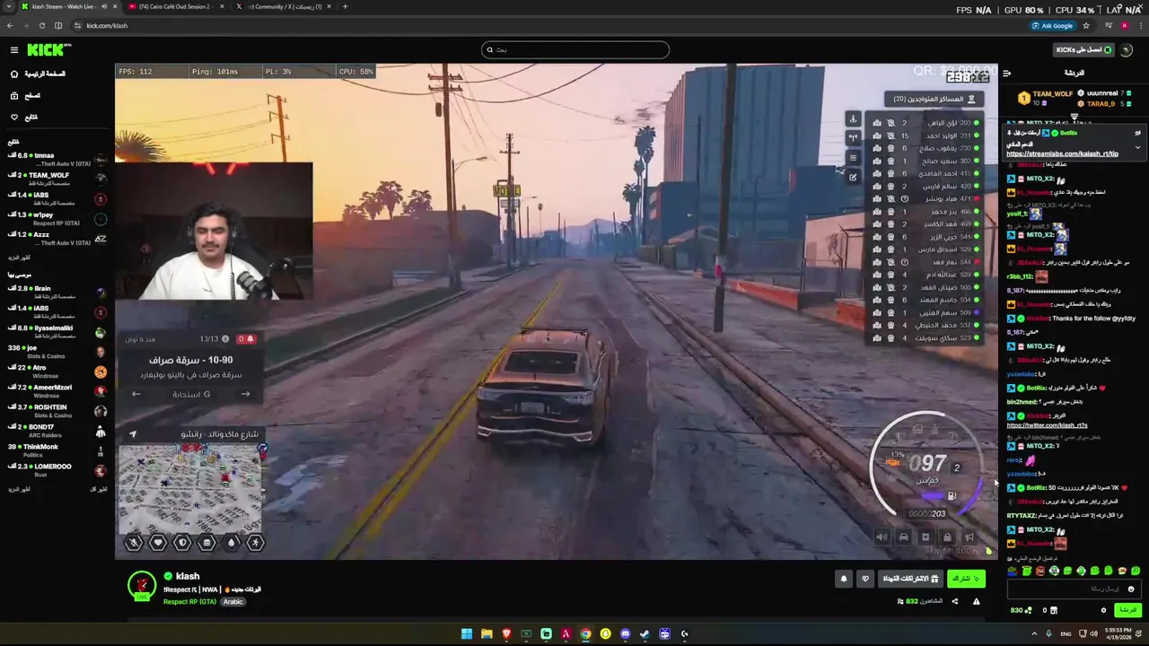Switch to the Community / X tab

(283, 6)
